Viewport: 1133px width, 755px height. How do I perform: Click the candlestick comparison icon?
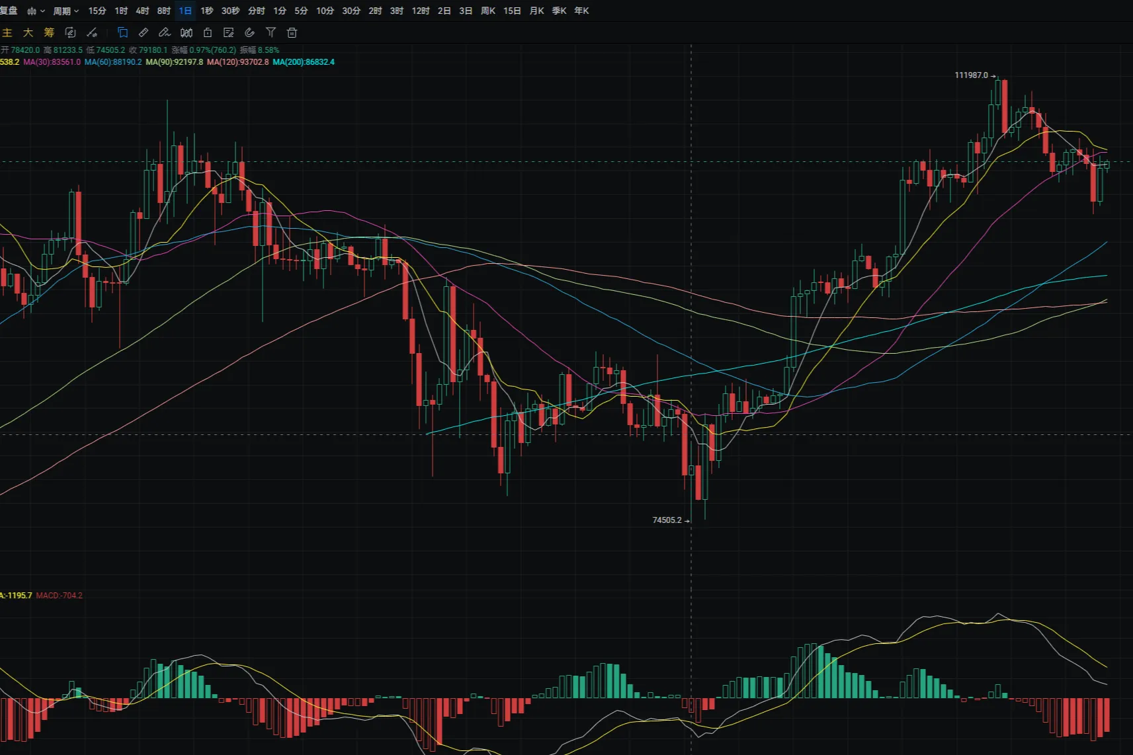point(187,32)
